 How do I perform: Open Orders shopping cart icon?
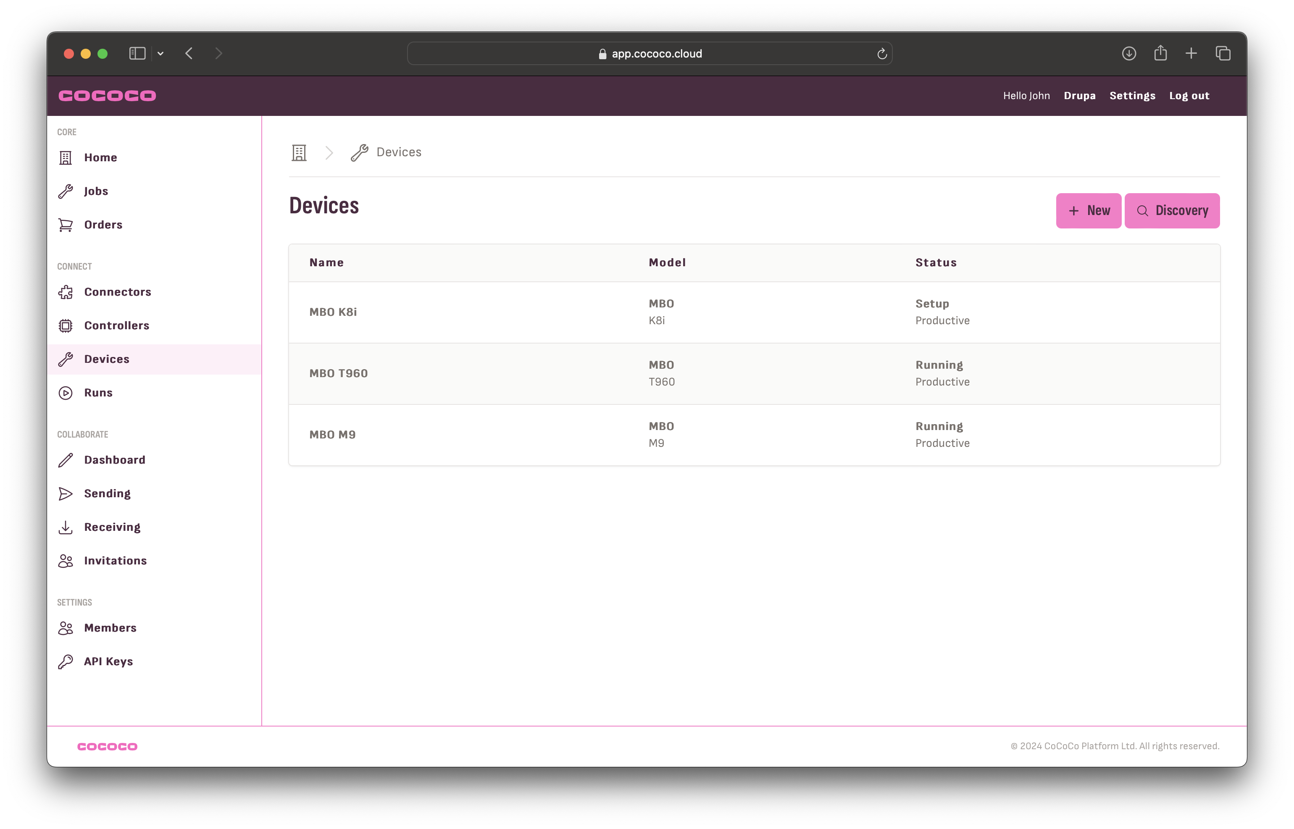(66, 225)
